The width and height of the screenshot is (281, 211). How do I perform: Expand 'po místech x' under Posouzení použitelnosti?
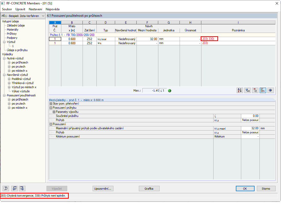point(9,108)
